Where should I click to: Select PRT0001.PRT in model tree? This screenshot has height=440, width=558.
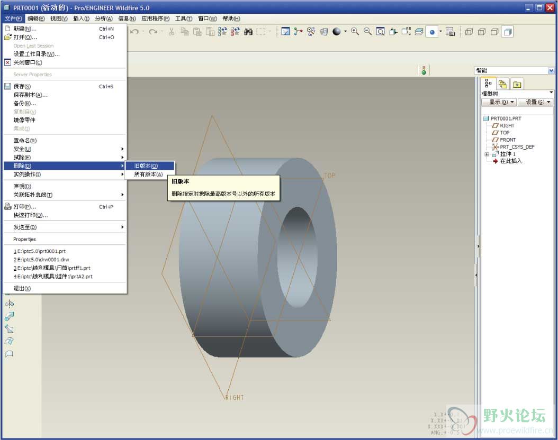click(506, 118)
